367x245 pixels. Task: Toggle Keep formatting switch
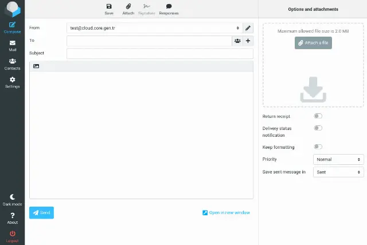[318, 147]
